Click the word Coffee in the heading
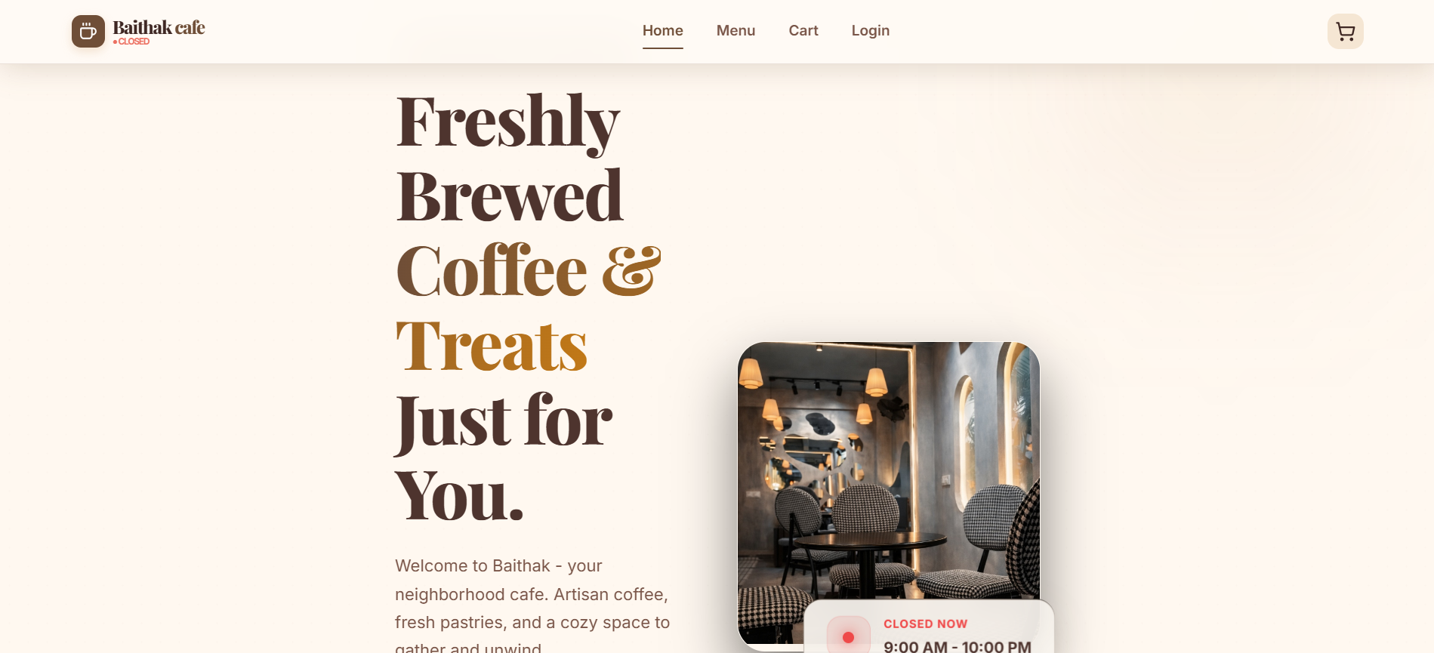The image size is (1434, 653). 492,270
